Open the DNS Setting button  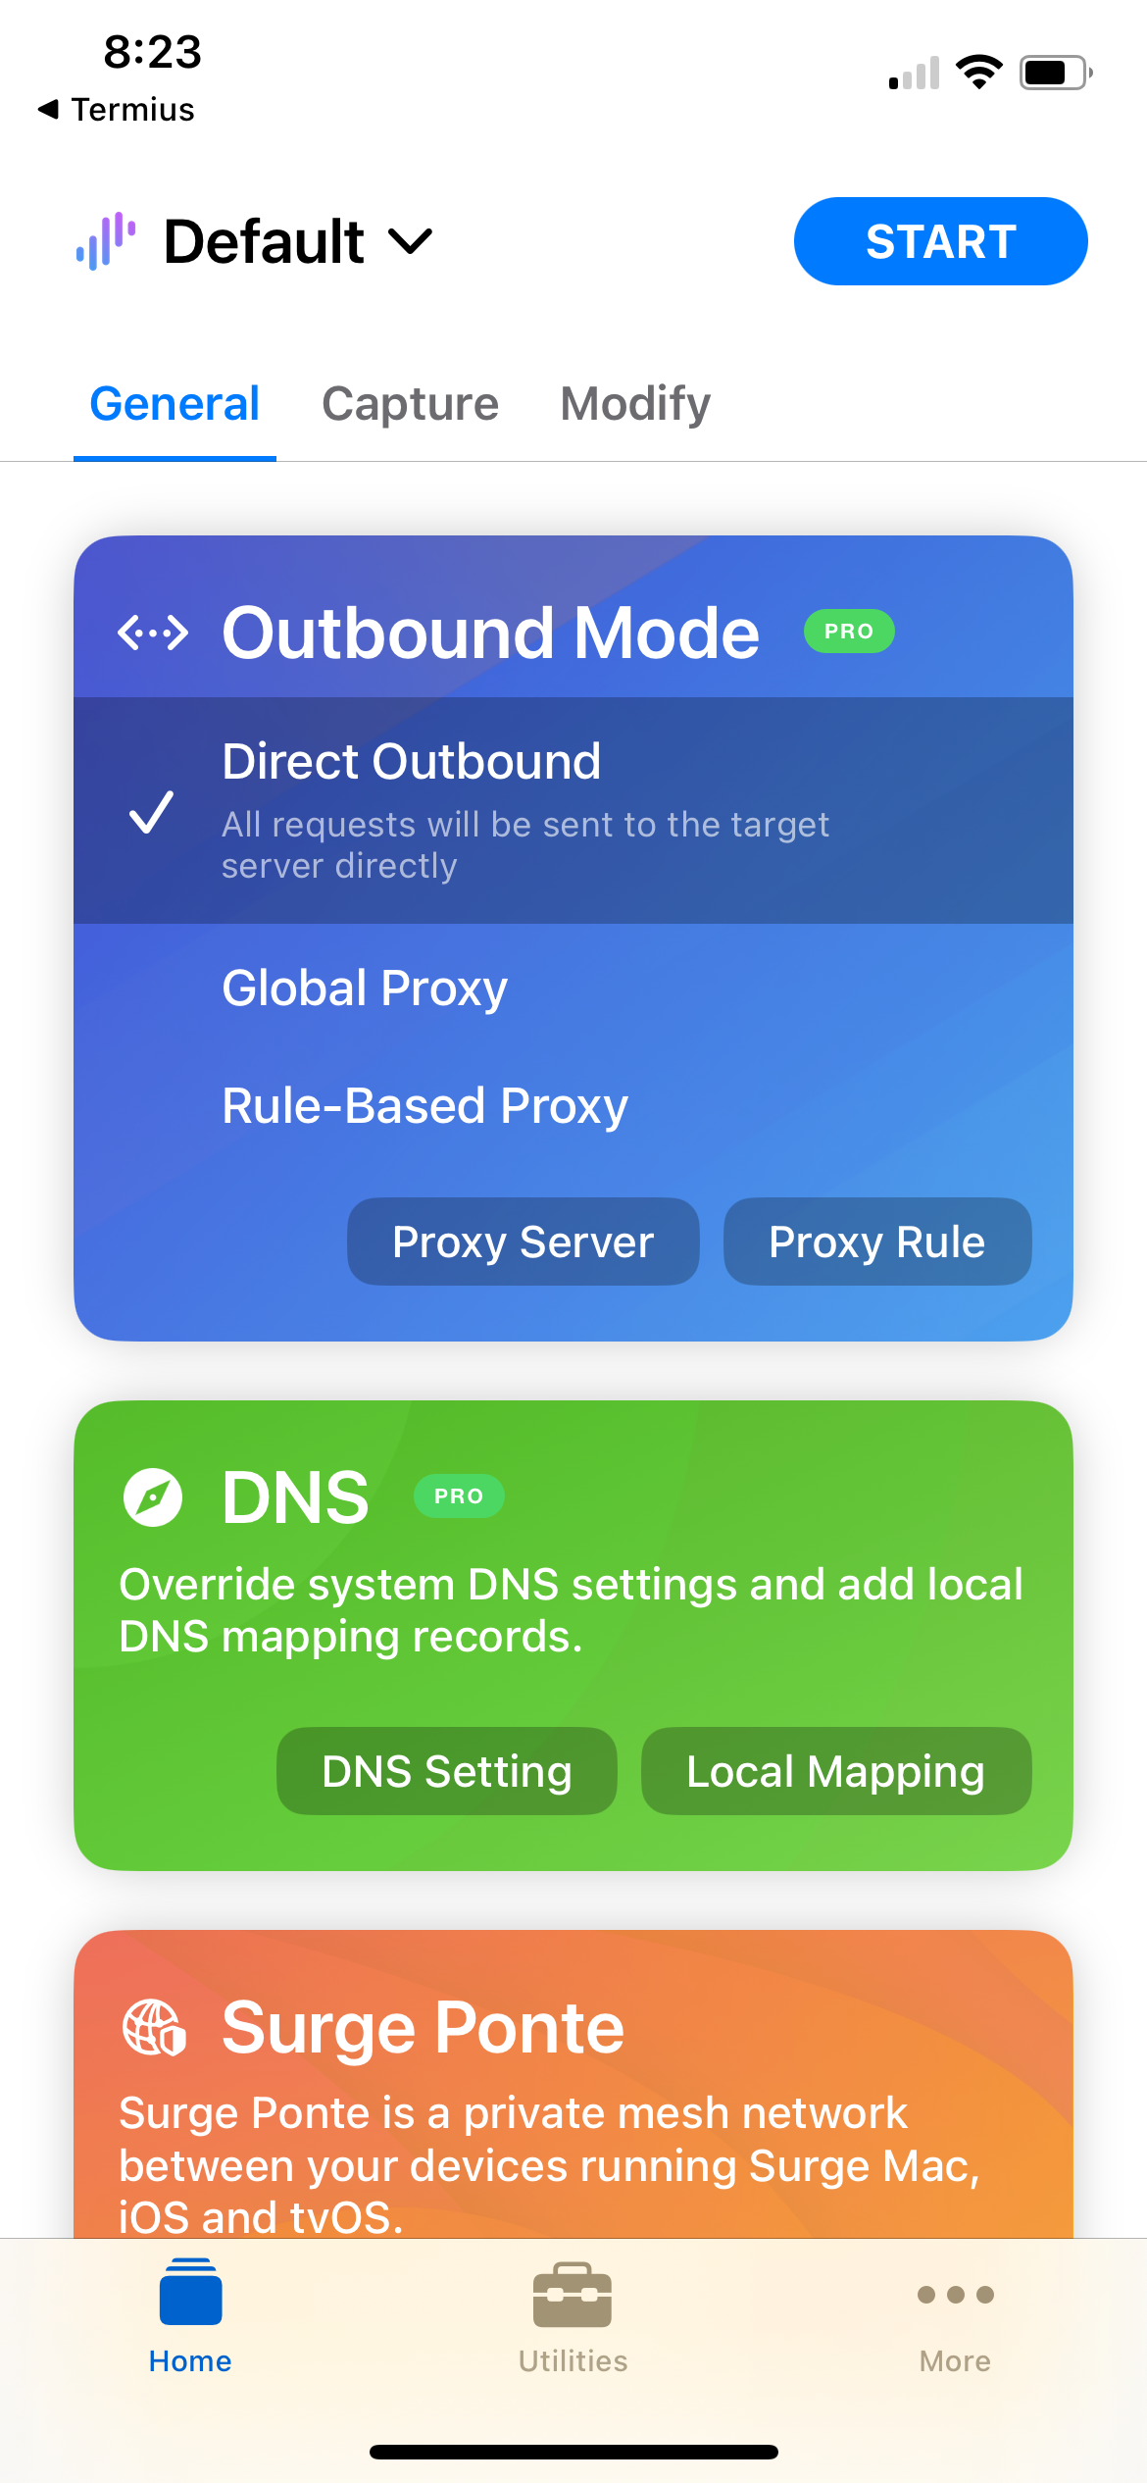[x=447, y=1771]
